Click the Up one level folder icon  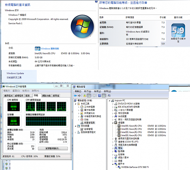click(85, 96)
